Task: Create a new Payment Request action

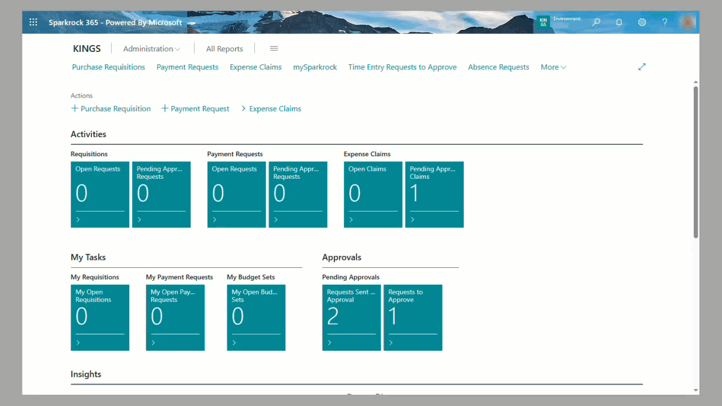Action: (195, 108)
